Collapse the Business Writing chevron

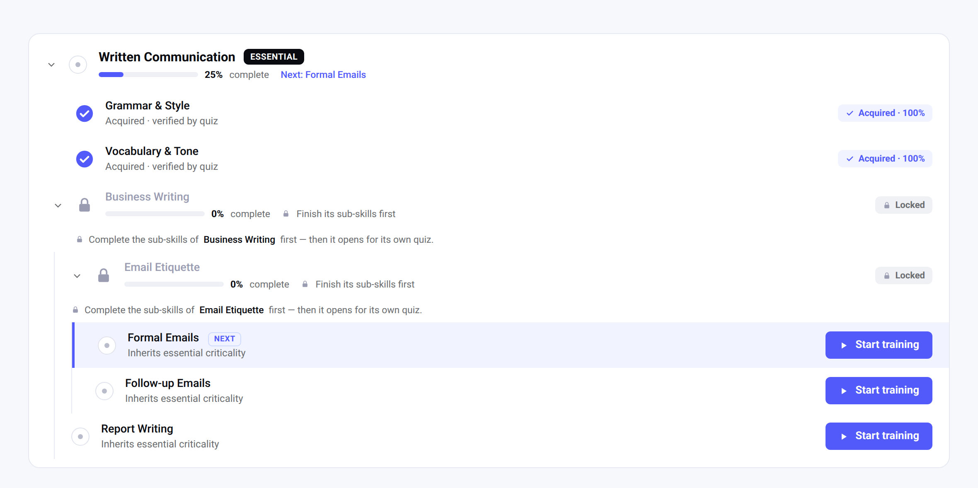point(58,205)
